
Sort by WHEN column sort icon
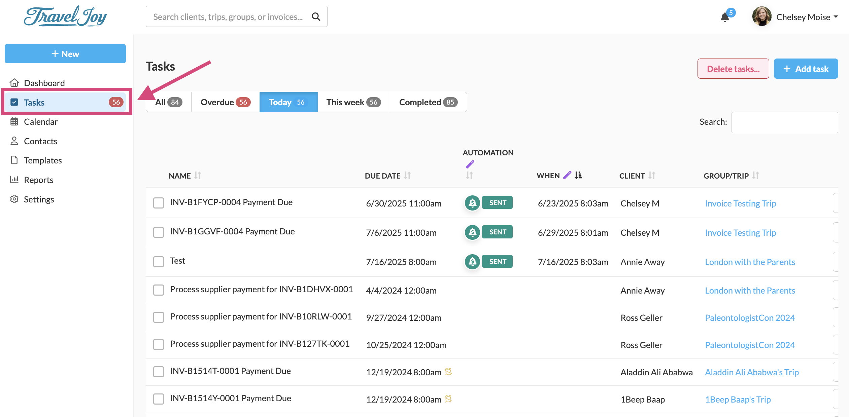(578, 175)
